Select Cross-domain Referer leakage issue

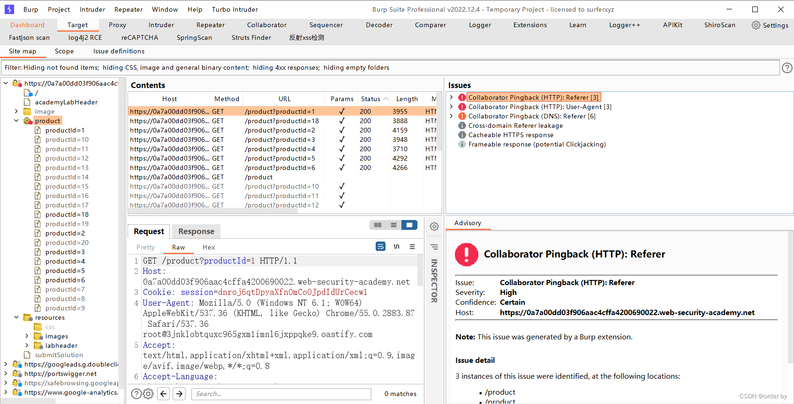[x=515, y=125]
